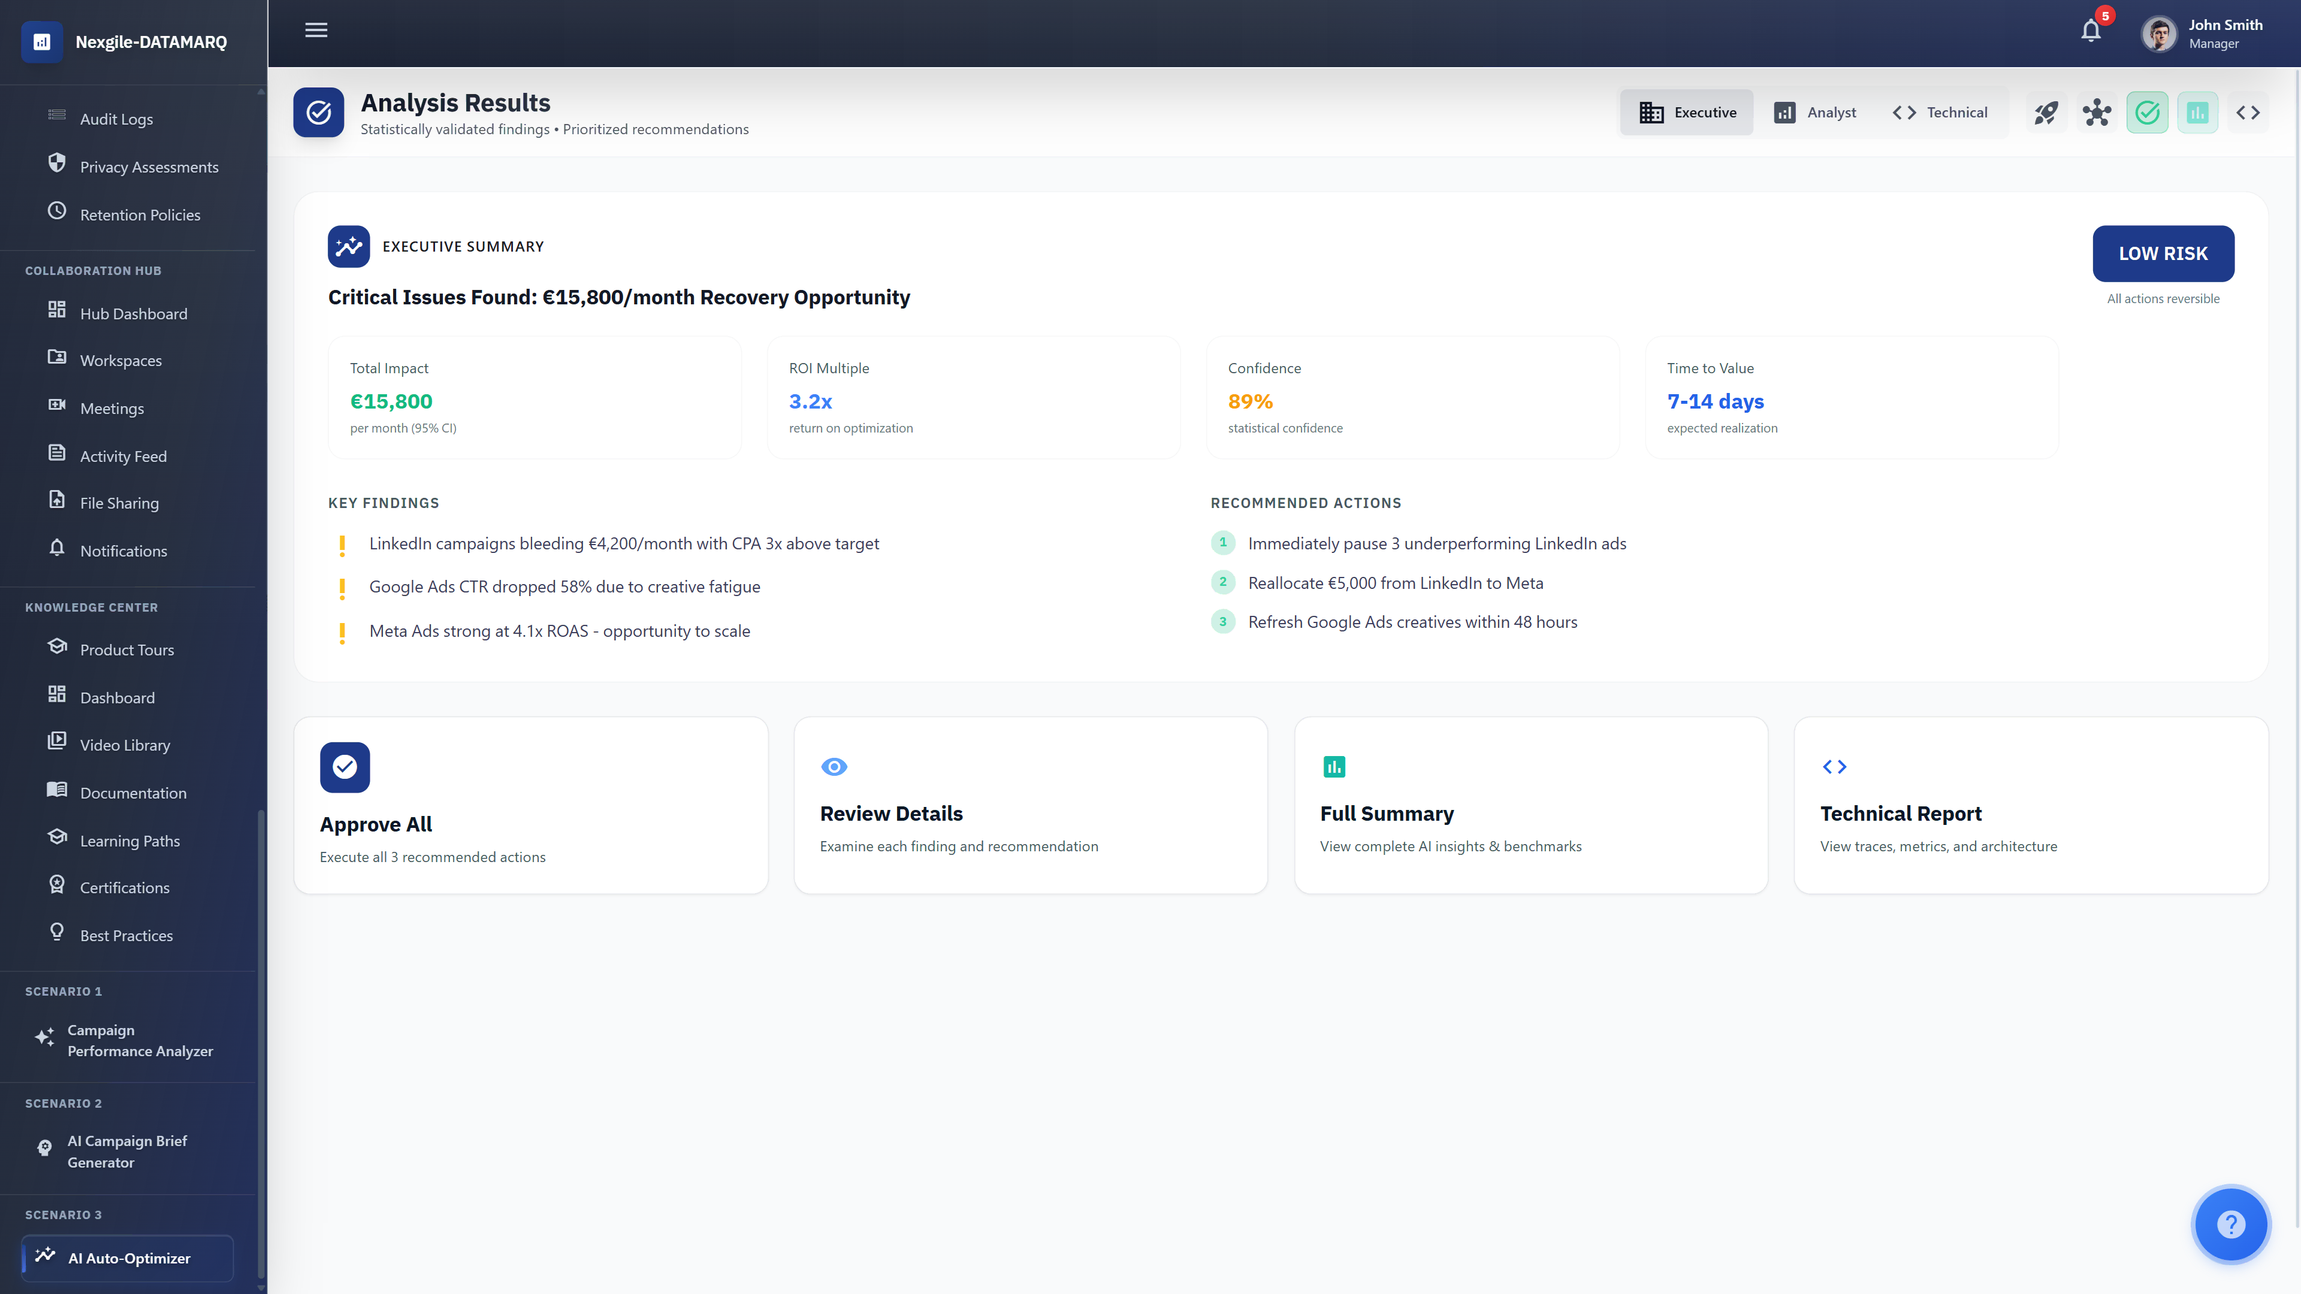2301x1294 pixels.
Task: Click the LOW RISK button
Action: pyautogui.click(x=2163, y=253)
